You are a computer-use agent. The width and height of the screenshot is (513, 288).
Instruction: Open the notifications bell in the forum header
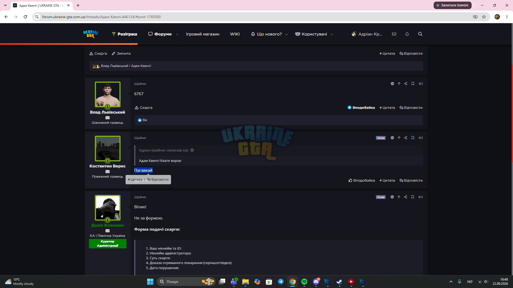pos(407,34)
